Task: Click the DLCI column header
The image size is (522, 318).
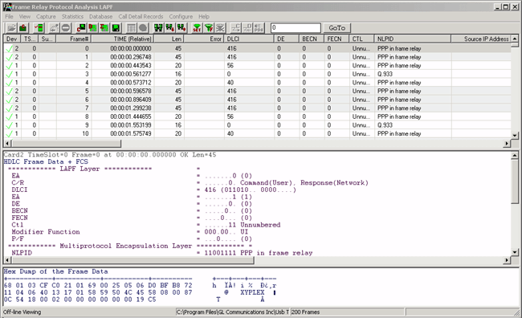Action: point(249,39)
